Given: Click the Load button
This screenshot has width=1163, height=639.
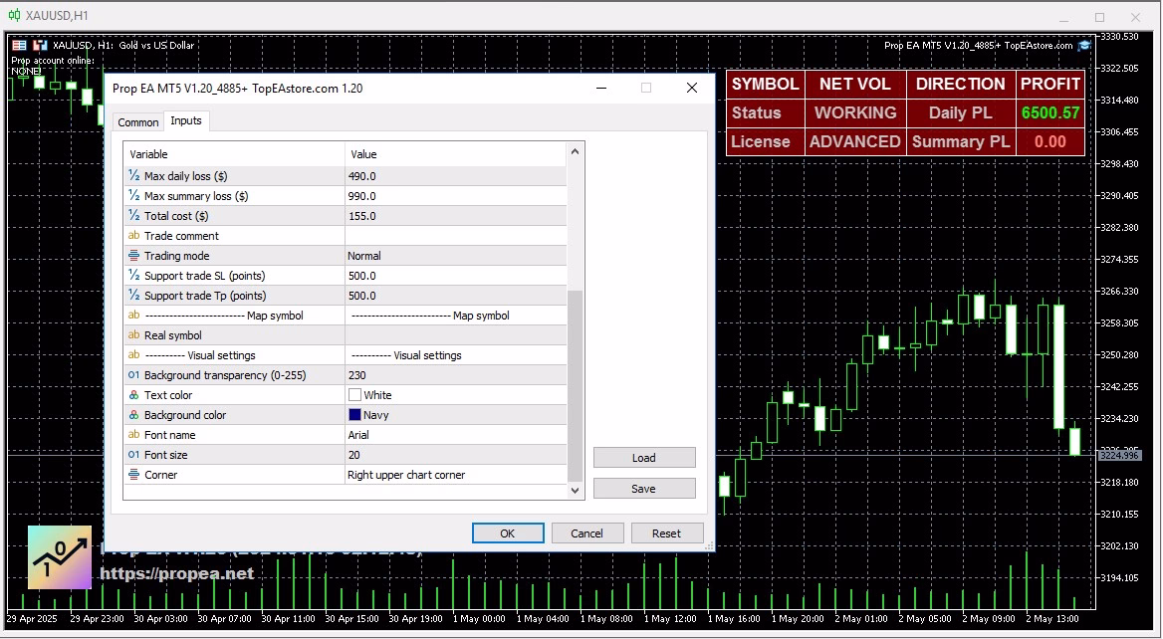Looking at the screenshot, I should point(644,458).
